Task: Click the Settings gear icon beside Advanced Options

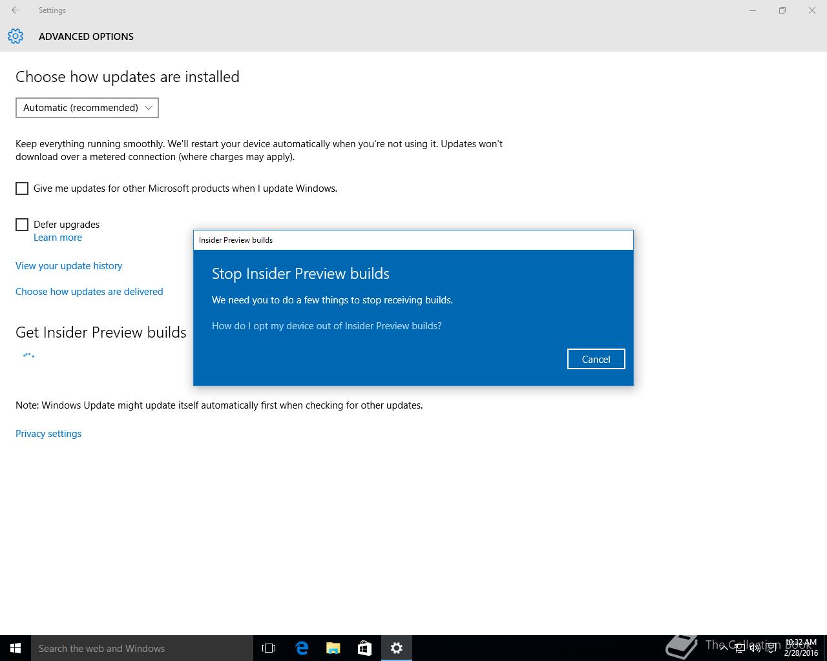Action: point(16,36)
